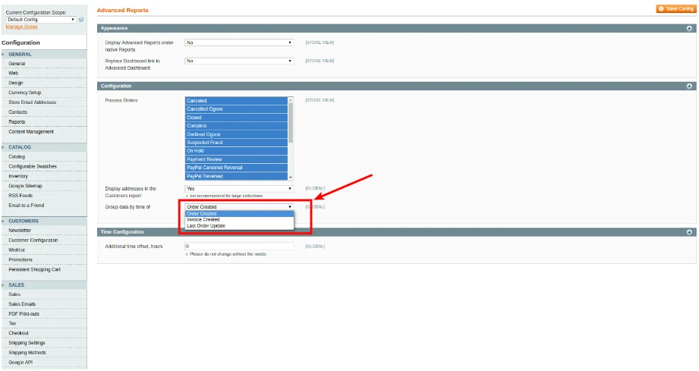Viewport: 699px width, 371px height.
Task: Collapse the CATALOG sidebar group
Action: tap(43, 147)
